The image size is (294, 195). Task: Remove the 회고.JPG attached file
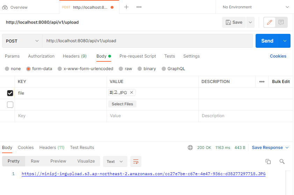[x=132, y=92]
